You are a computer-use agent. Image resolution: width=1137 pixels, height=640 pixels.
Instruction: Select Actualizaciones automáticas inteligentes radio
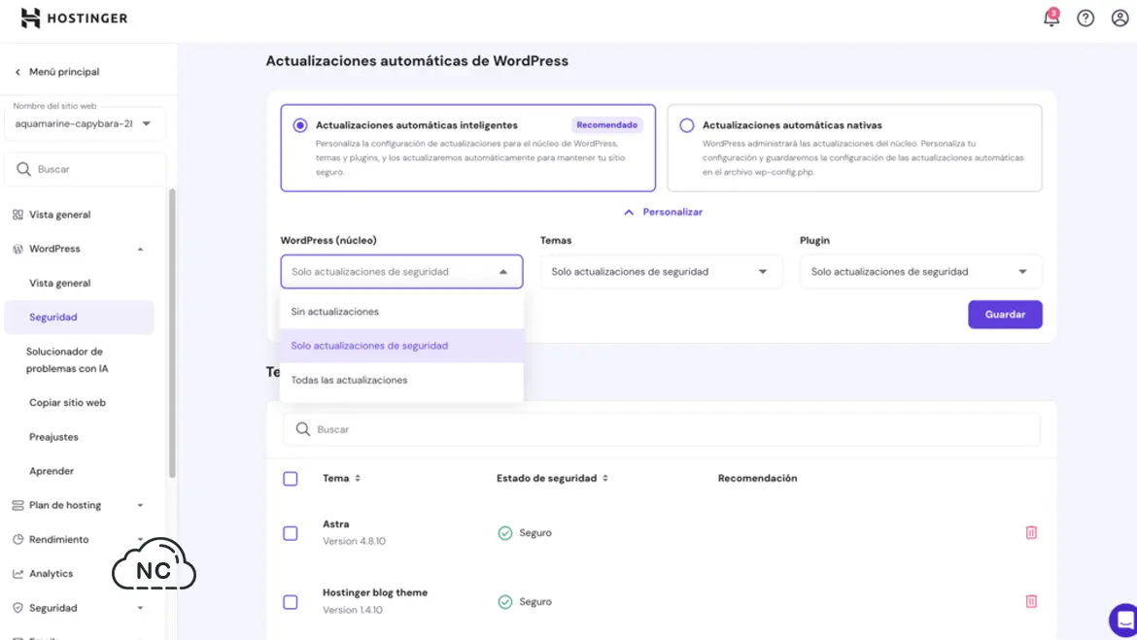point(299,125)
